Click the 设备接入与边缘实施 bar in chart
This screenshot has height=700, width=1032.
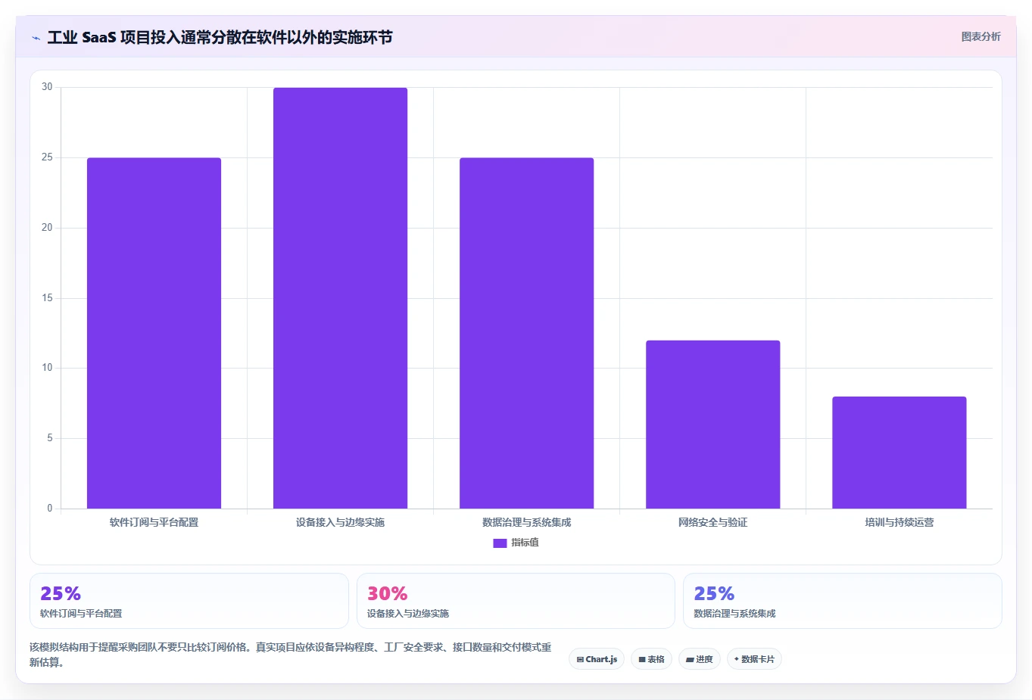pos(340,298)
